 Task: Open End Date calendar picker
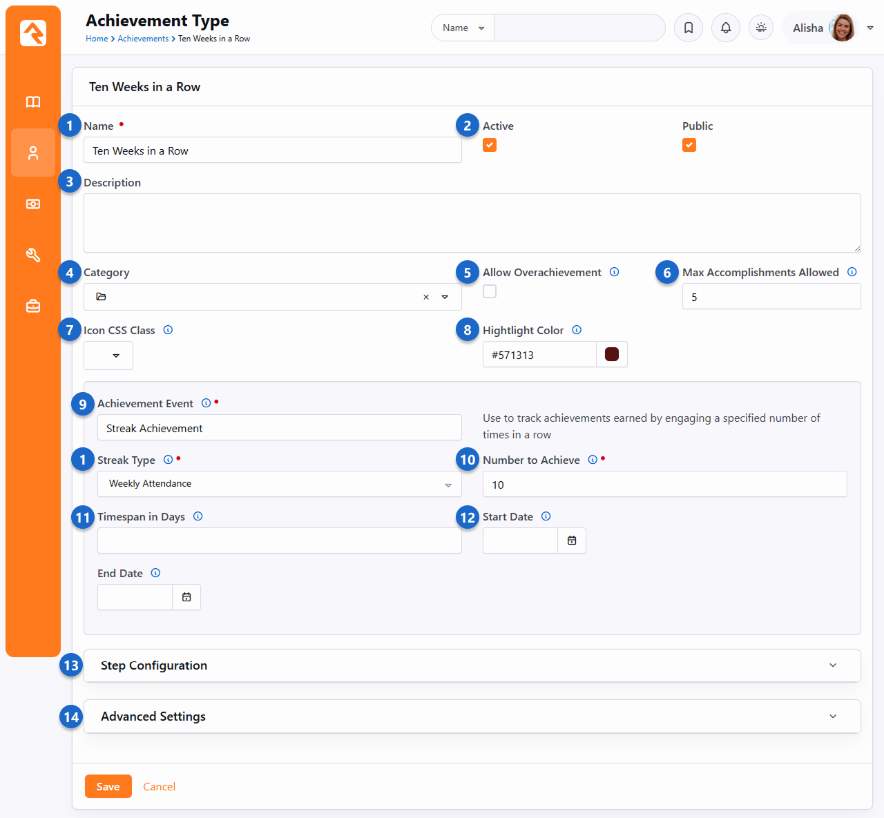pyautogui.click(x=186, y=597)
